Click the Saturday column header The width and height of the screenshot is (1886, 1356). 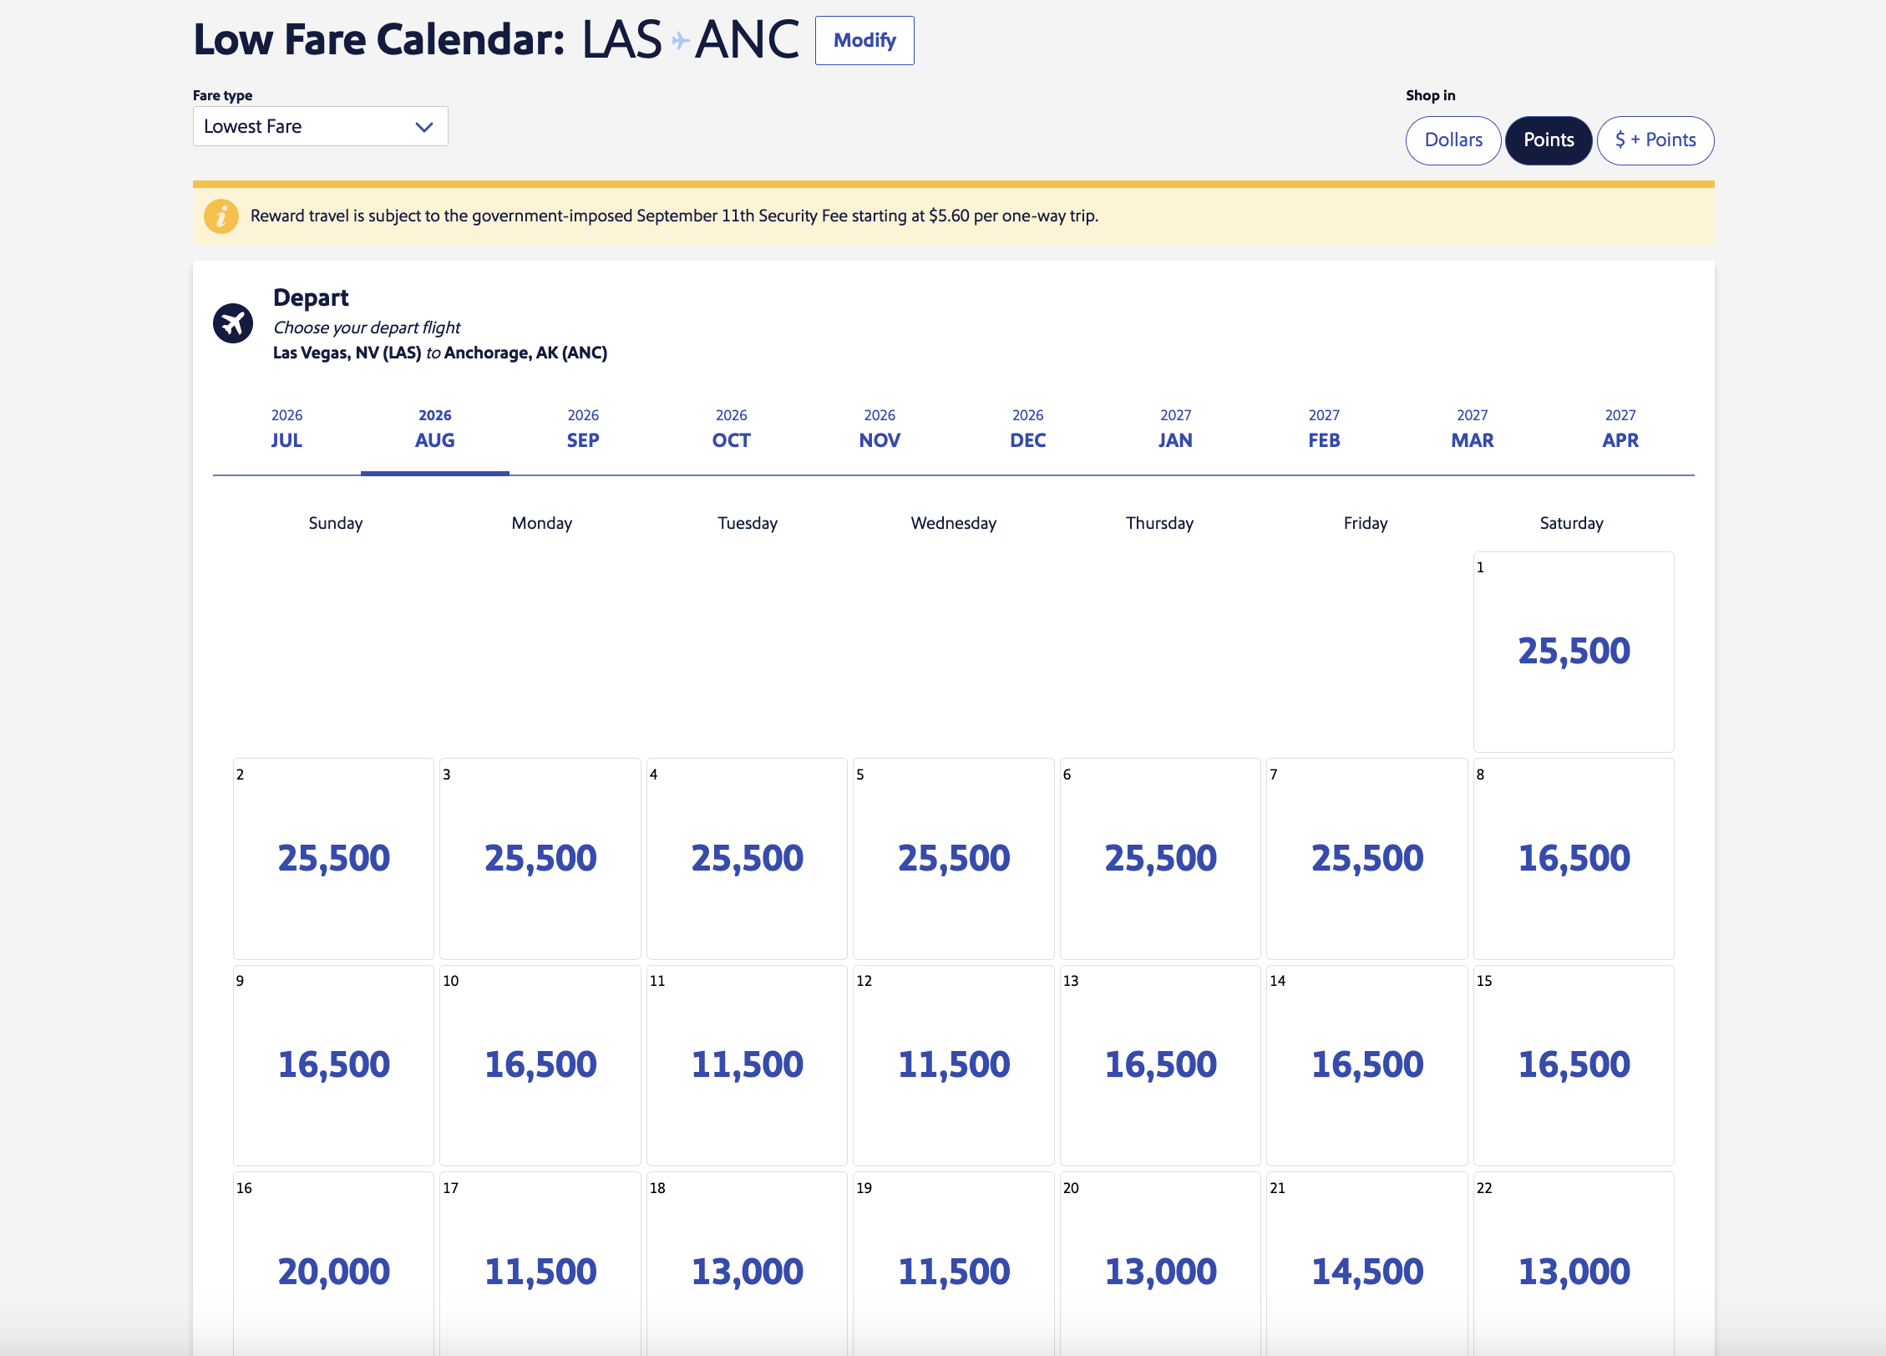(x=1572, y=523)
